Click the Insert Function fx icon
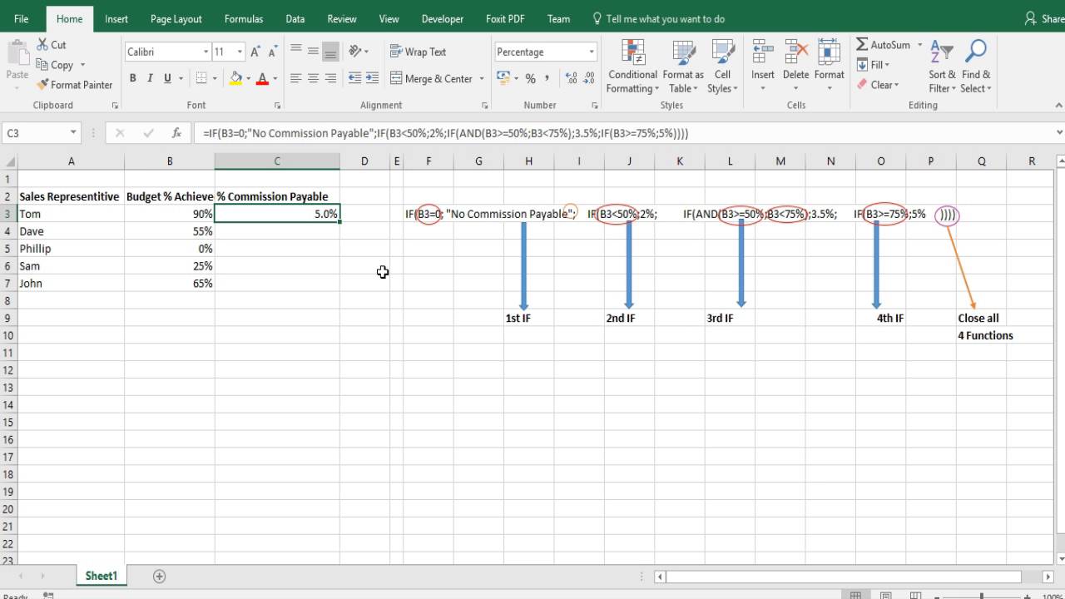 pyautogui.click(x=176, y=133)
